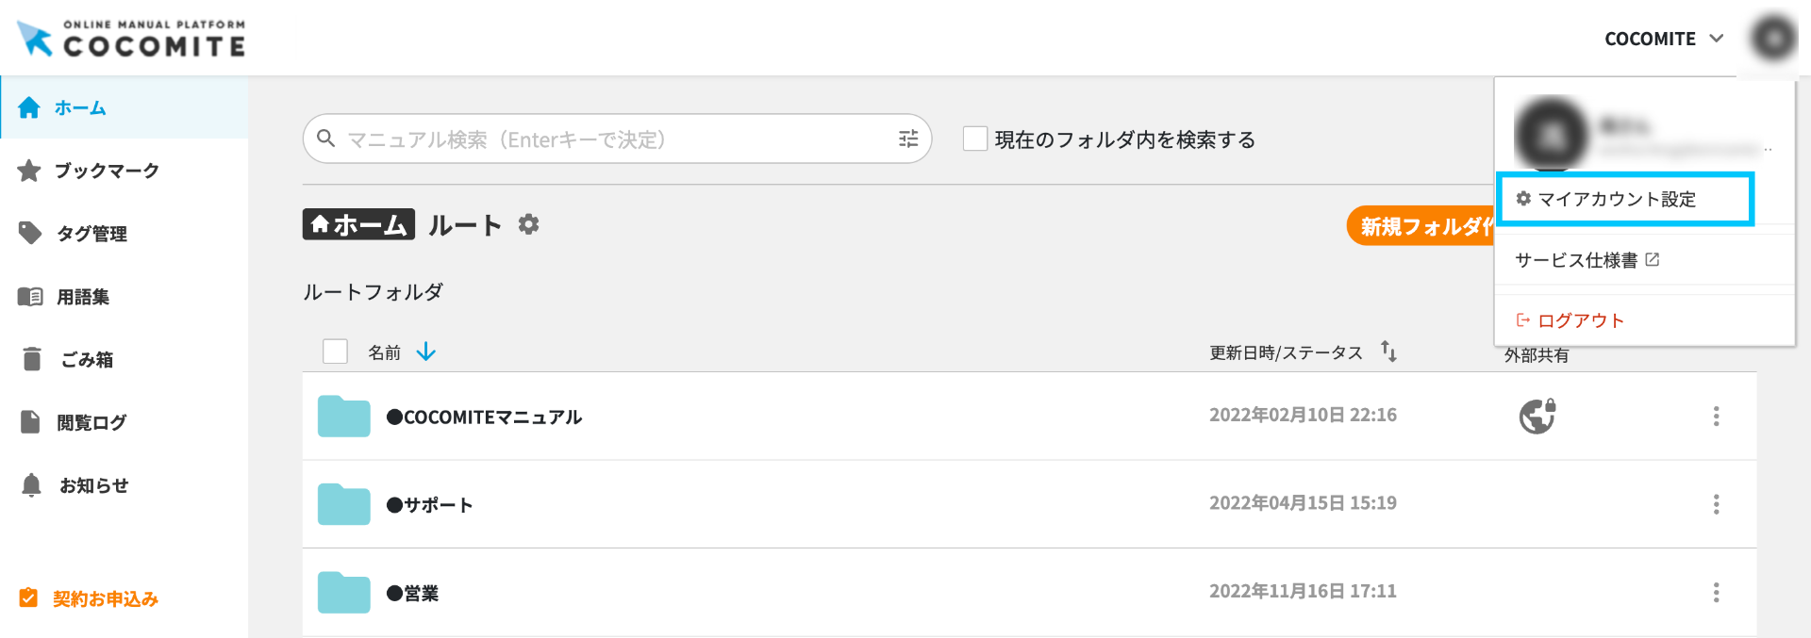Click the user avatar at top right
This screenshot has height=638, width=1811.
point(1772,39)
